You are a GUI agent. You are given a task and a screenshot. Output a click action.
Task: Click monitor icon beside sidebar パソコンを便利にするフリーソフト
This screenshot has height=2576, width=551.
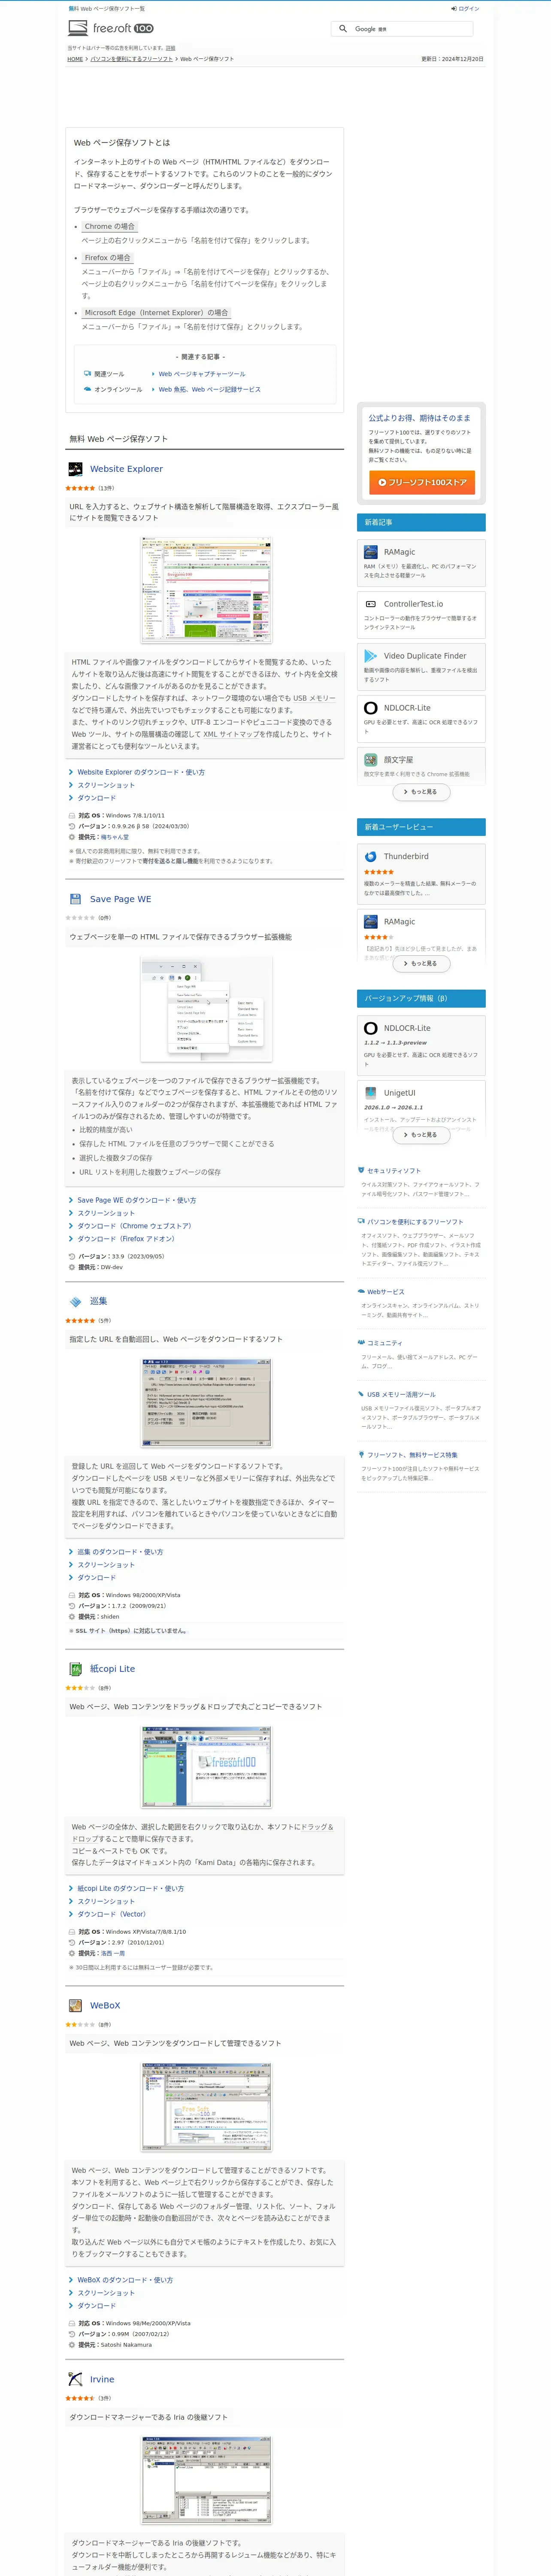point(361,1221)
